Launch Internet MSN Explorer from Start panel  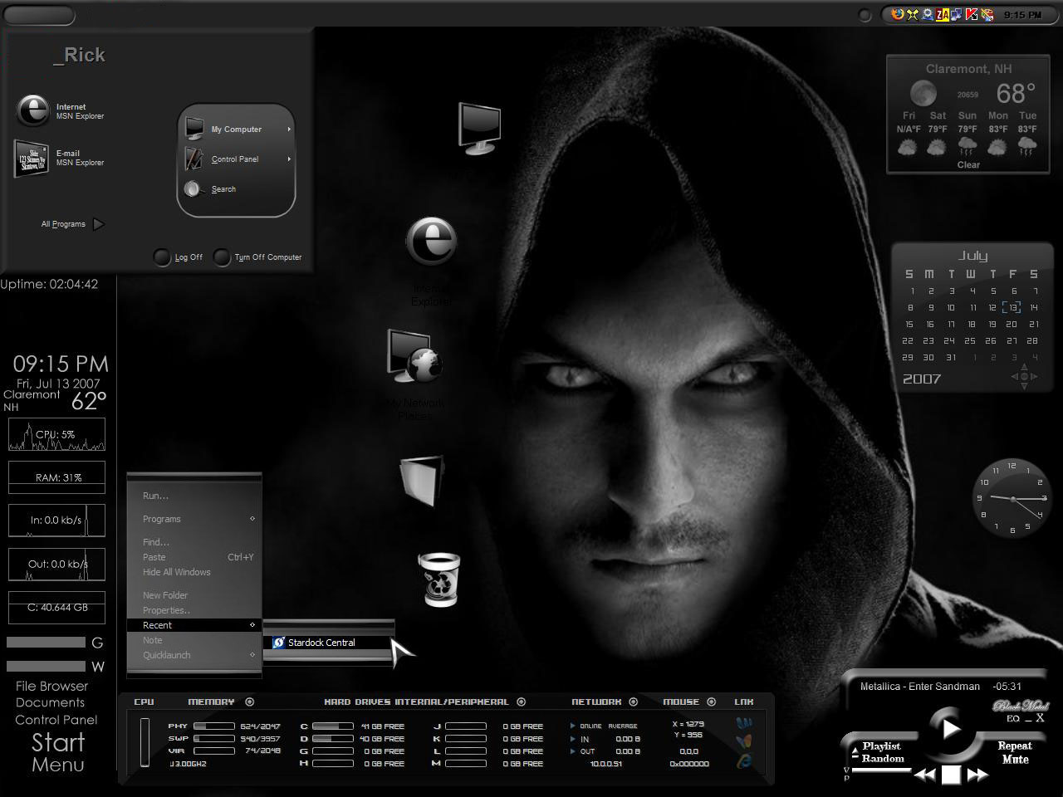click(61, 111)
